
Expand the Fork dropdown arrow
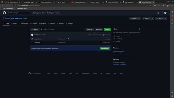[x=153, y=19]
